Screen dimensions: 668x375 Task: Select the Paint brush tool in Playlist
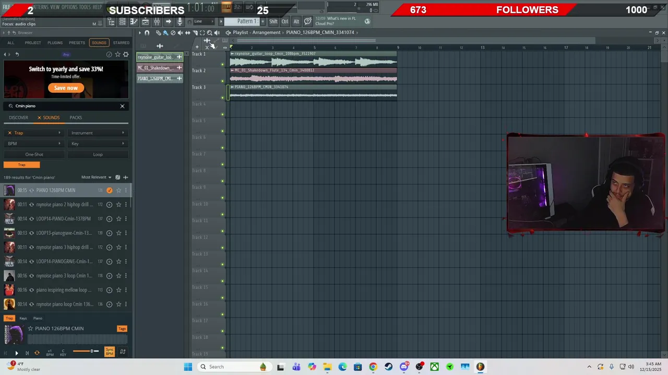(166, 32)
